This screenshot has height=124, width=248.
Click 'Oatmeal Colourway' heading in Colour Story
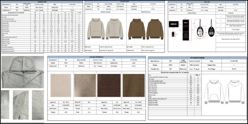pos(106,12)
